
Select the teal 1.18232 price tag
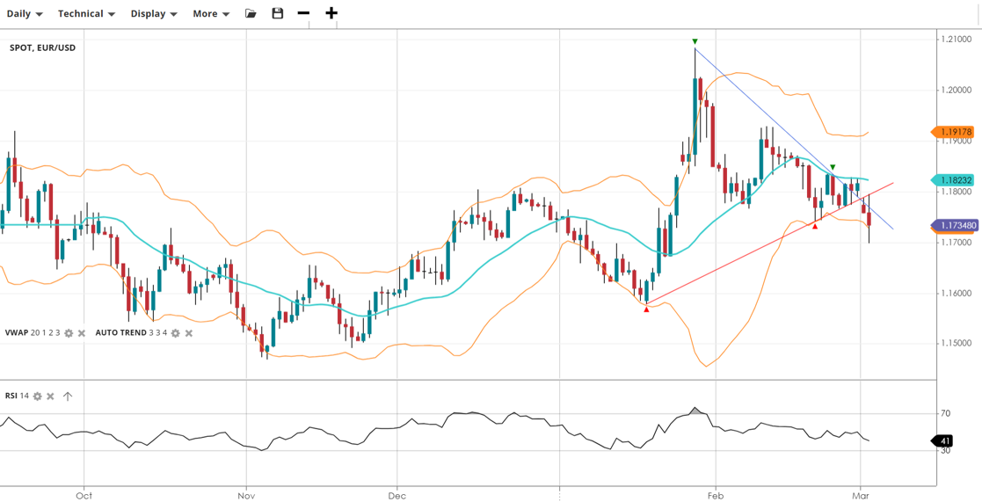click(x=953, y=180)
